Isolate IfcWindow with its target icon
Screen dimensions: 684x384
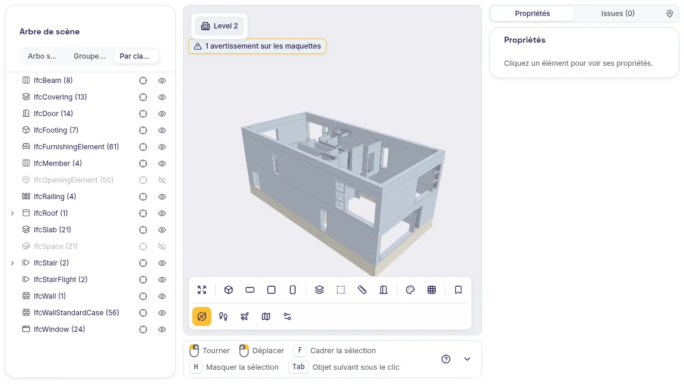(x=143, y=329)
